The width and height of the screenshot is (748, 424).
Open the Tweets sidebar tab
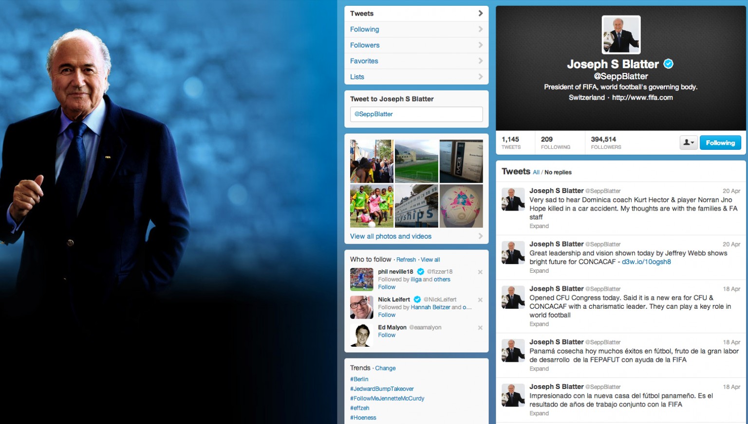[x=416, y=14]
